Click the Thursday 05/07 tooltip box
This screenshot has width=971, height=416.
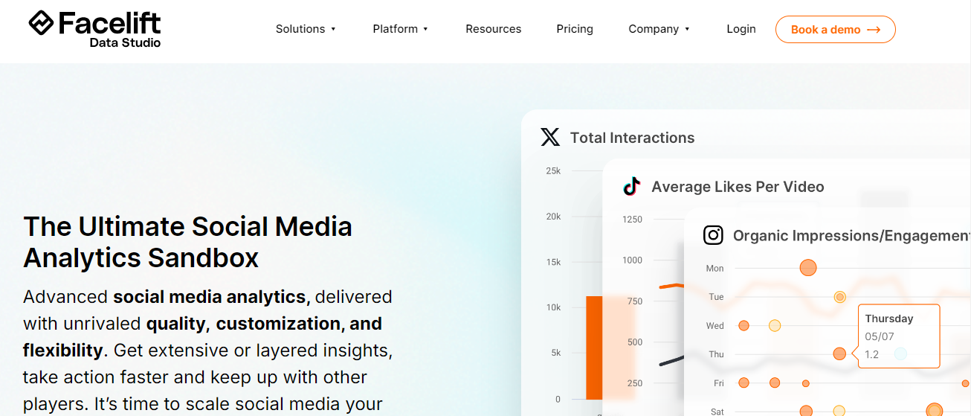(x=899, y=336)
